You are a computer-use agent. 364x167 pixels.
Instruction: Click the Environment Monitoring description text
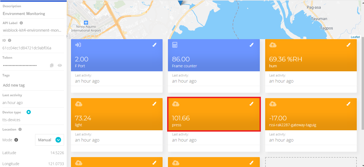tap(24, 14)
